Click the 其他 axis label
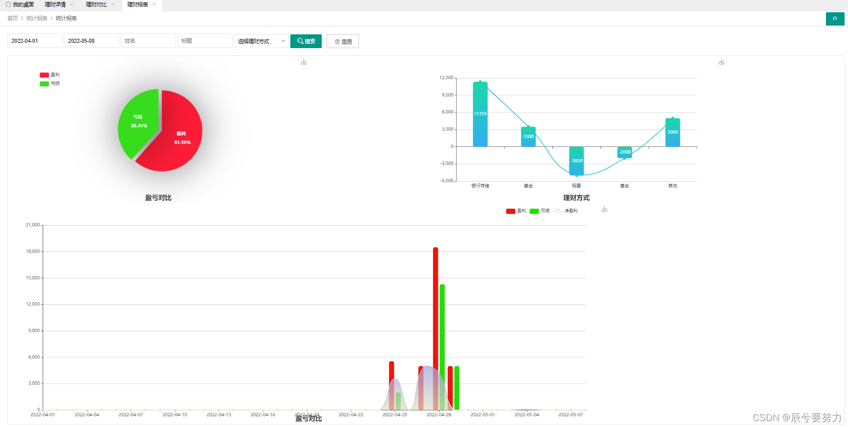 pyautogui.click(x=672, y=186)
